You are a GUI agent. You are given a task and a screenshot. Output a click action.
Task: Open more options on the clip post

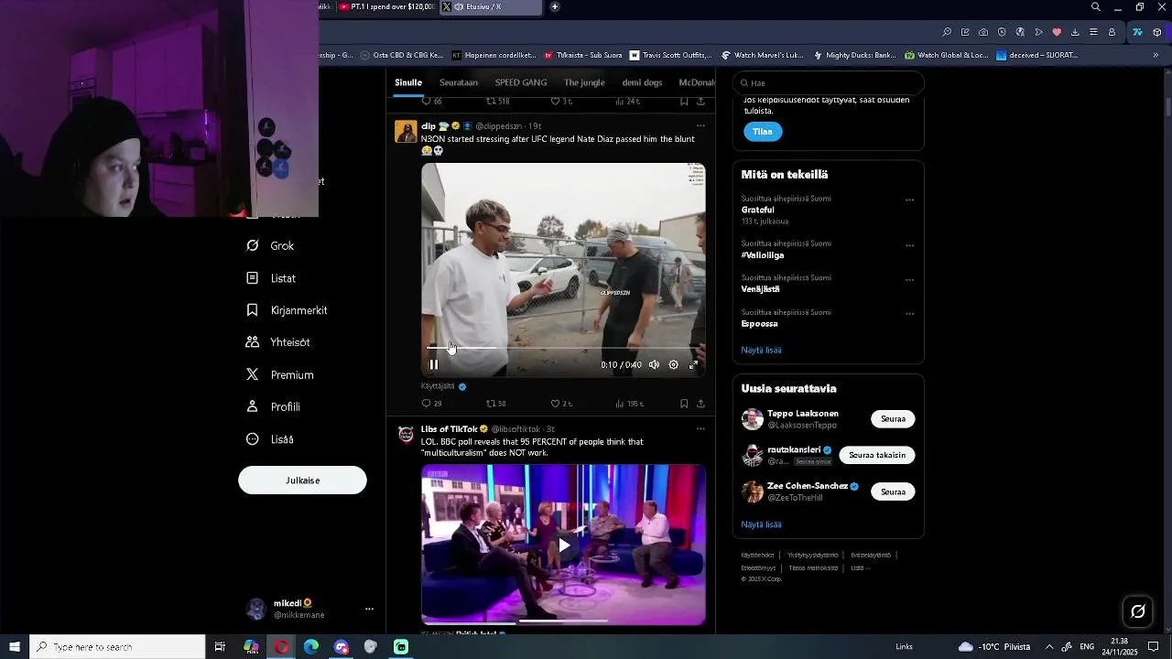700,125
